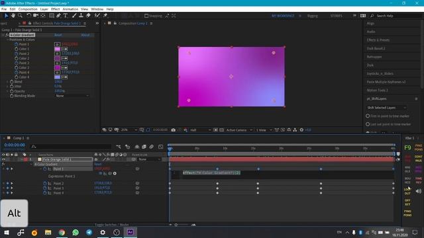Open the resolution Half dropdown
This screenshot has height=238, width=424.
point(200,130)
